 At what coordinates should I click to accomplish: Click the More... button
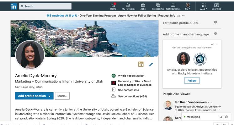tap(62, 96)
